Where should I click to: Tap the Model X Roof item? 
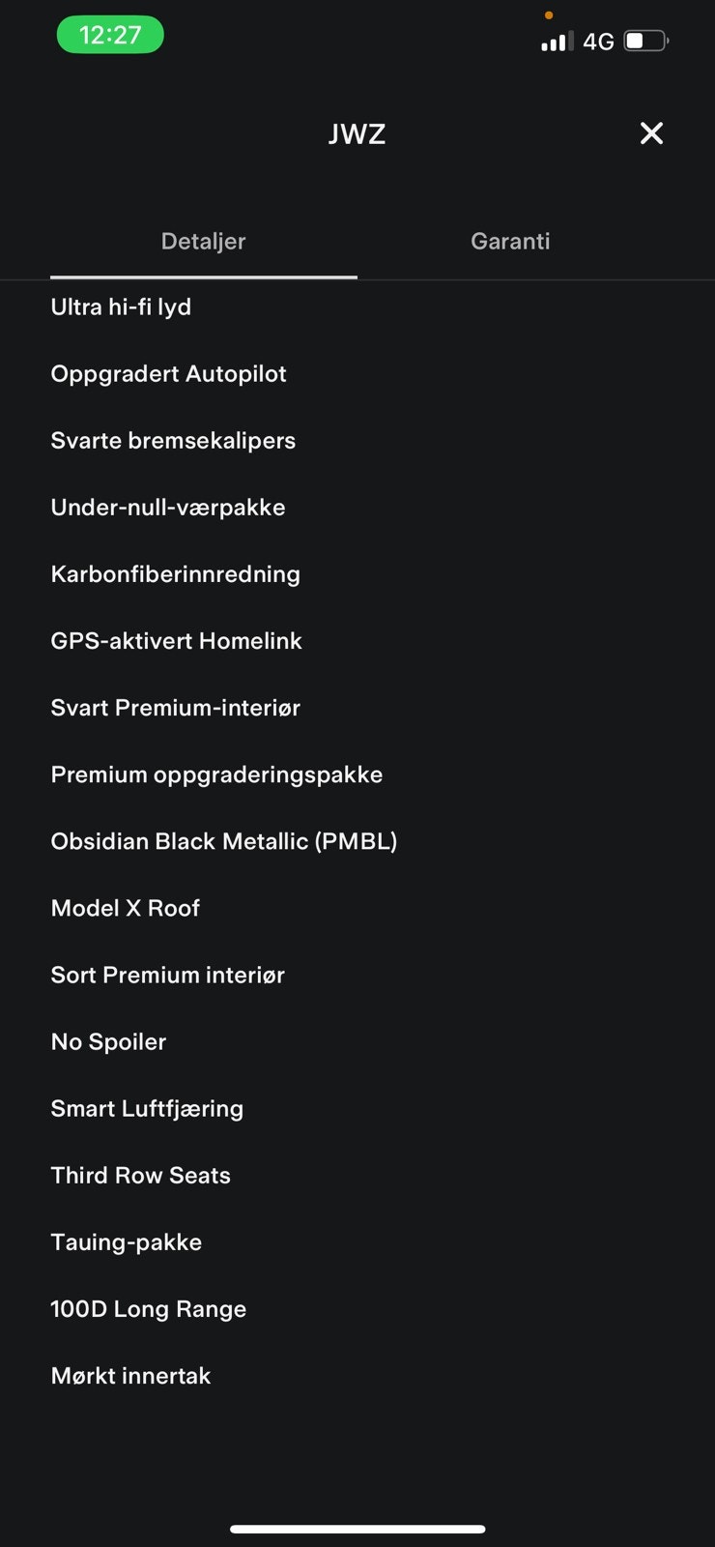125,908
